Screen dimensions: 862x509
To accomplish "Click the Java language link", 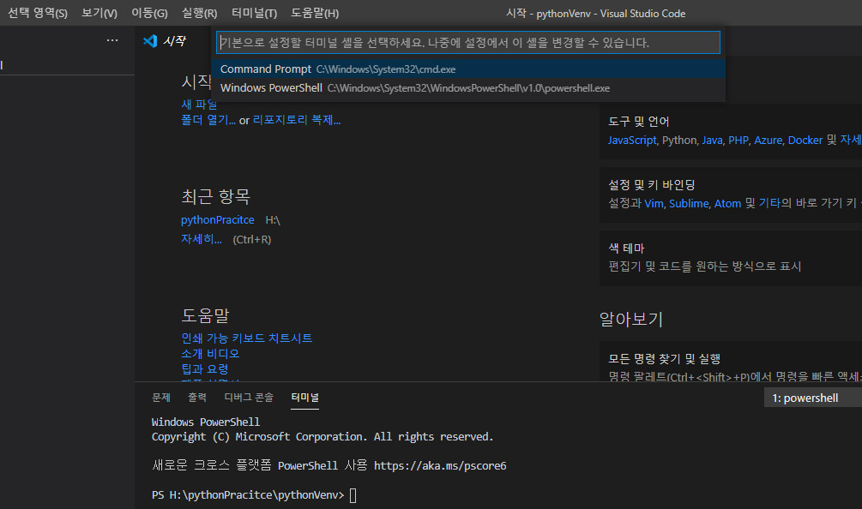I will click(x=712, y=140).
